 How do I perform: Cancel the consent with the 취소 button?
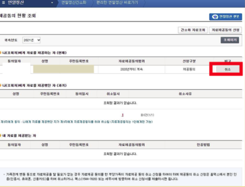(228, 69)
